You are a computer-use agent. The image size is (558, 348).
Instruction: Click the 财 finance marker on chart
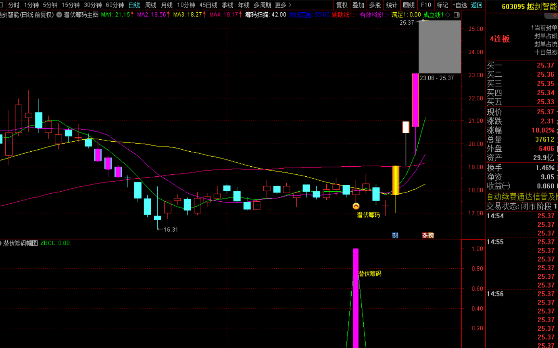[395, 235]
